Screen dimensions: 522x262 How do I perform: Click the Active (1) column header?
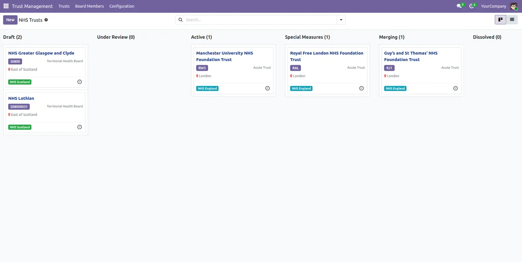201,37
